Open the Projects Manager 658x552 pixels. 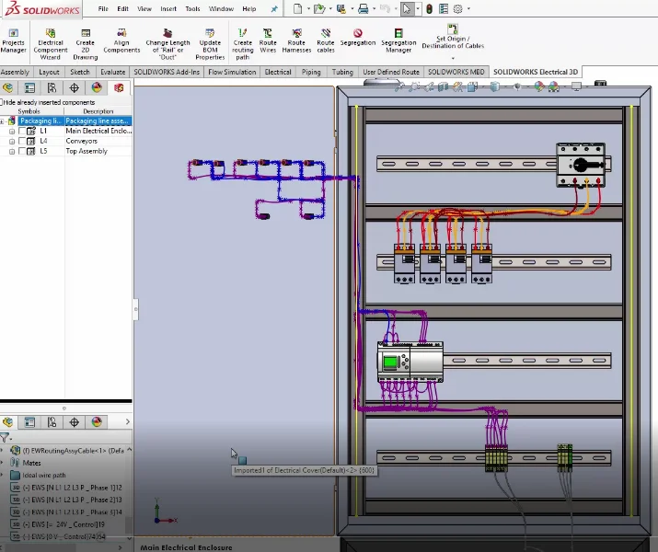click(x=14, y=40)
